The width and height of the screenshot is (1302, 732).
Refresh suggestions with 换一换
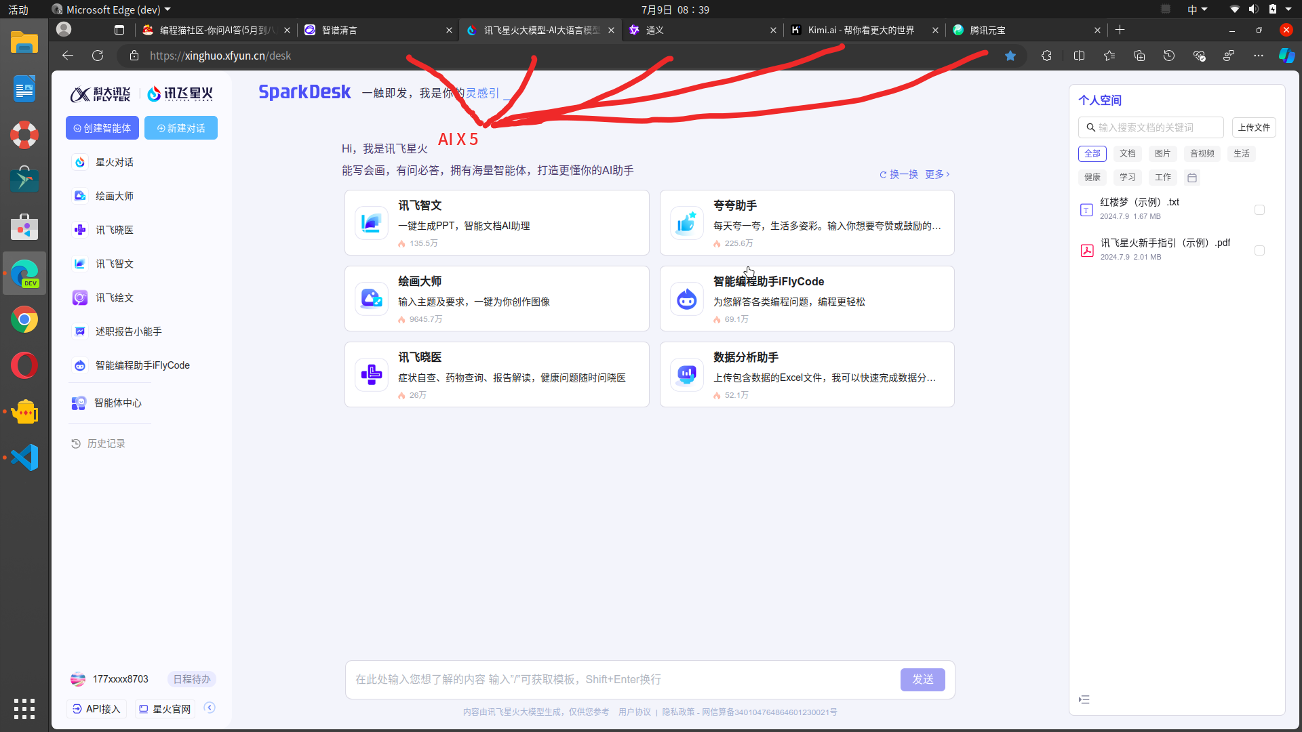coord(899,174)
